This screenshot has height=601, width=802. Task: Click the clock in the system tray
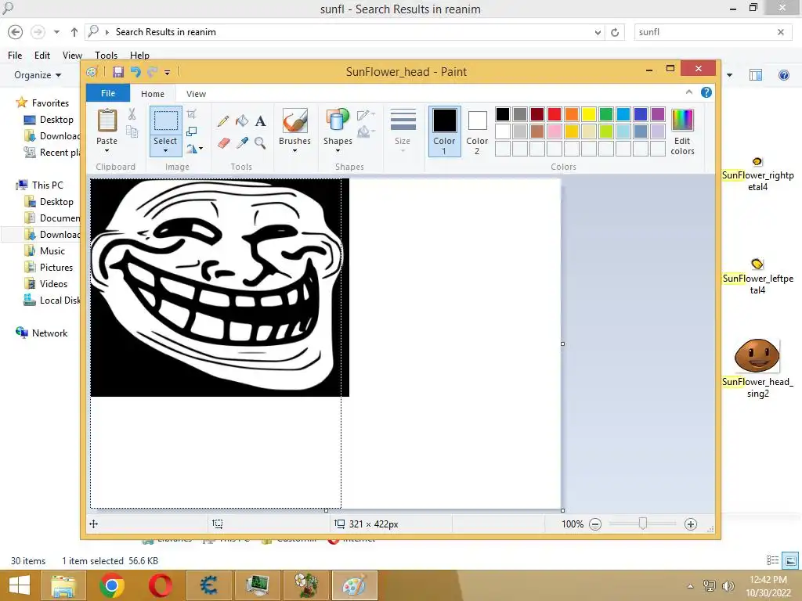[768, 585]
